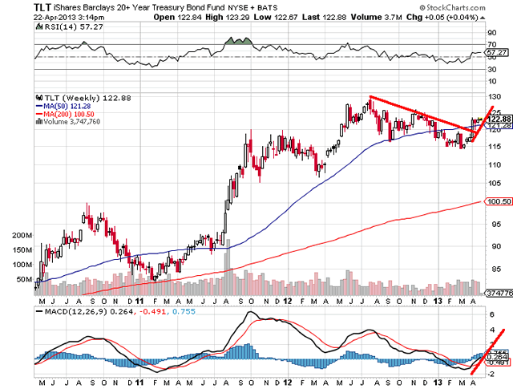Click the 57.27 RSI value tag on the right axis

tap(497, 52)
